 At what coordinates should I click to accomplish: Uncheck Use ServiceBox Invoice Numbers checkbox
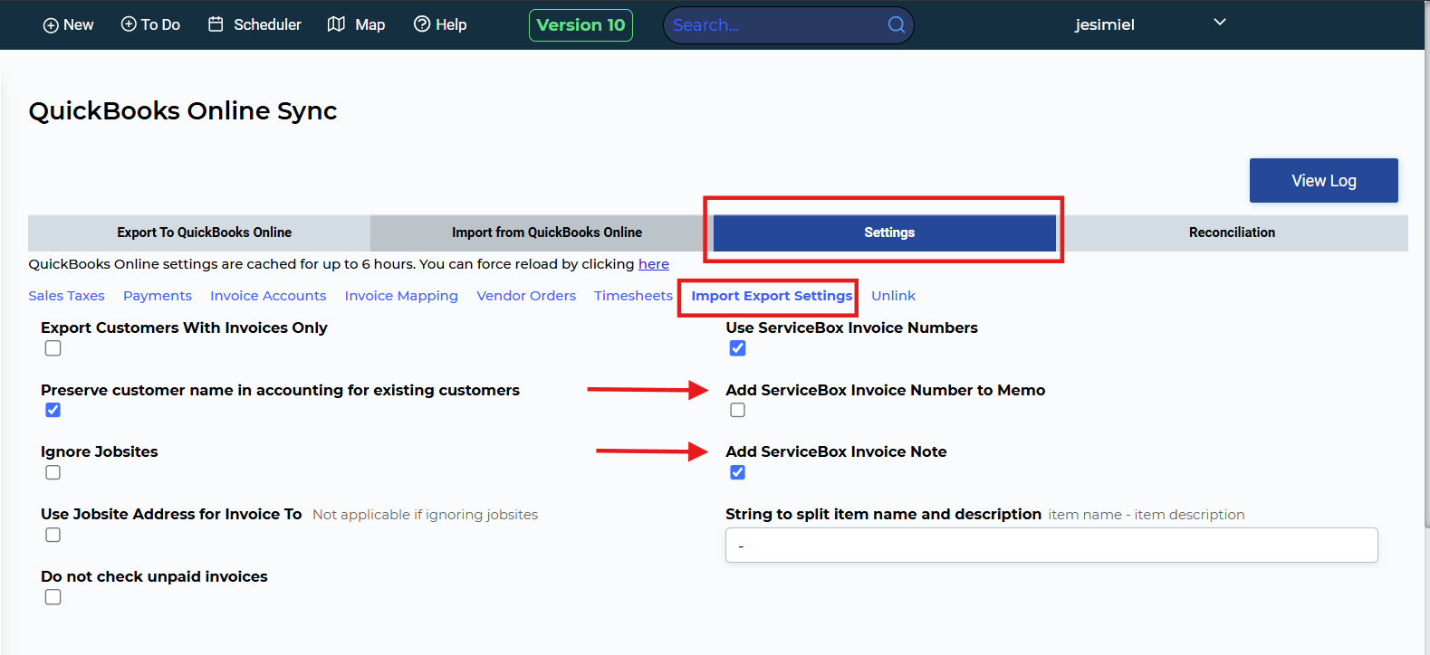[x=738, y=348]
